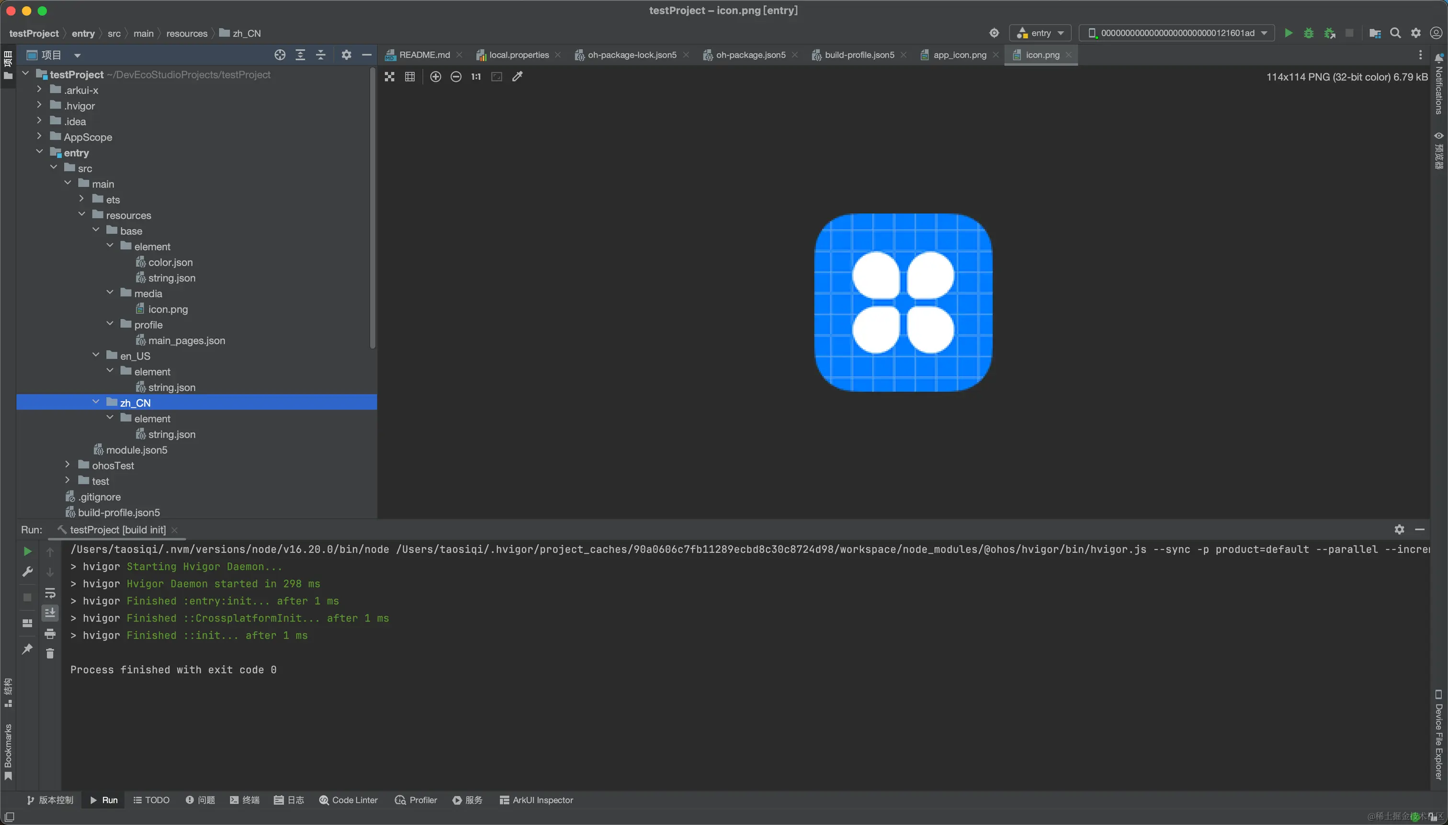Open the Profiler tool window
The image size is (1448, 825).
point(416,800)
